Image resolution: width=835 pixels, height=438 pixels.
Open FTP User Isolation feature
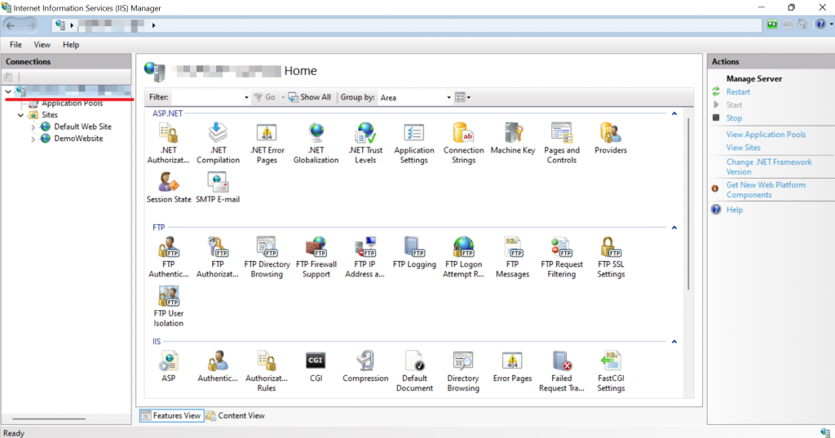(168, 307)
